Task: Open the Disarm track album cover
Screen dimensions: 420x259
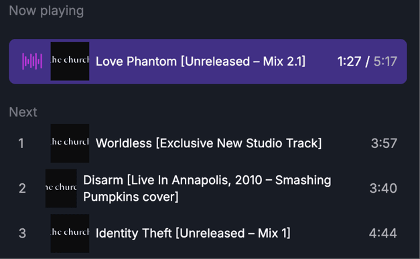Action: 61,188
